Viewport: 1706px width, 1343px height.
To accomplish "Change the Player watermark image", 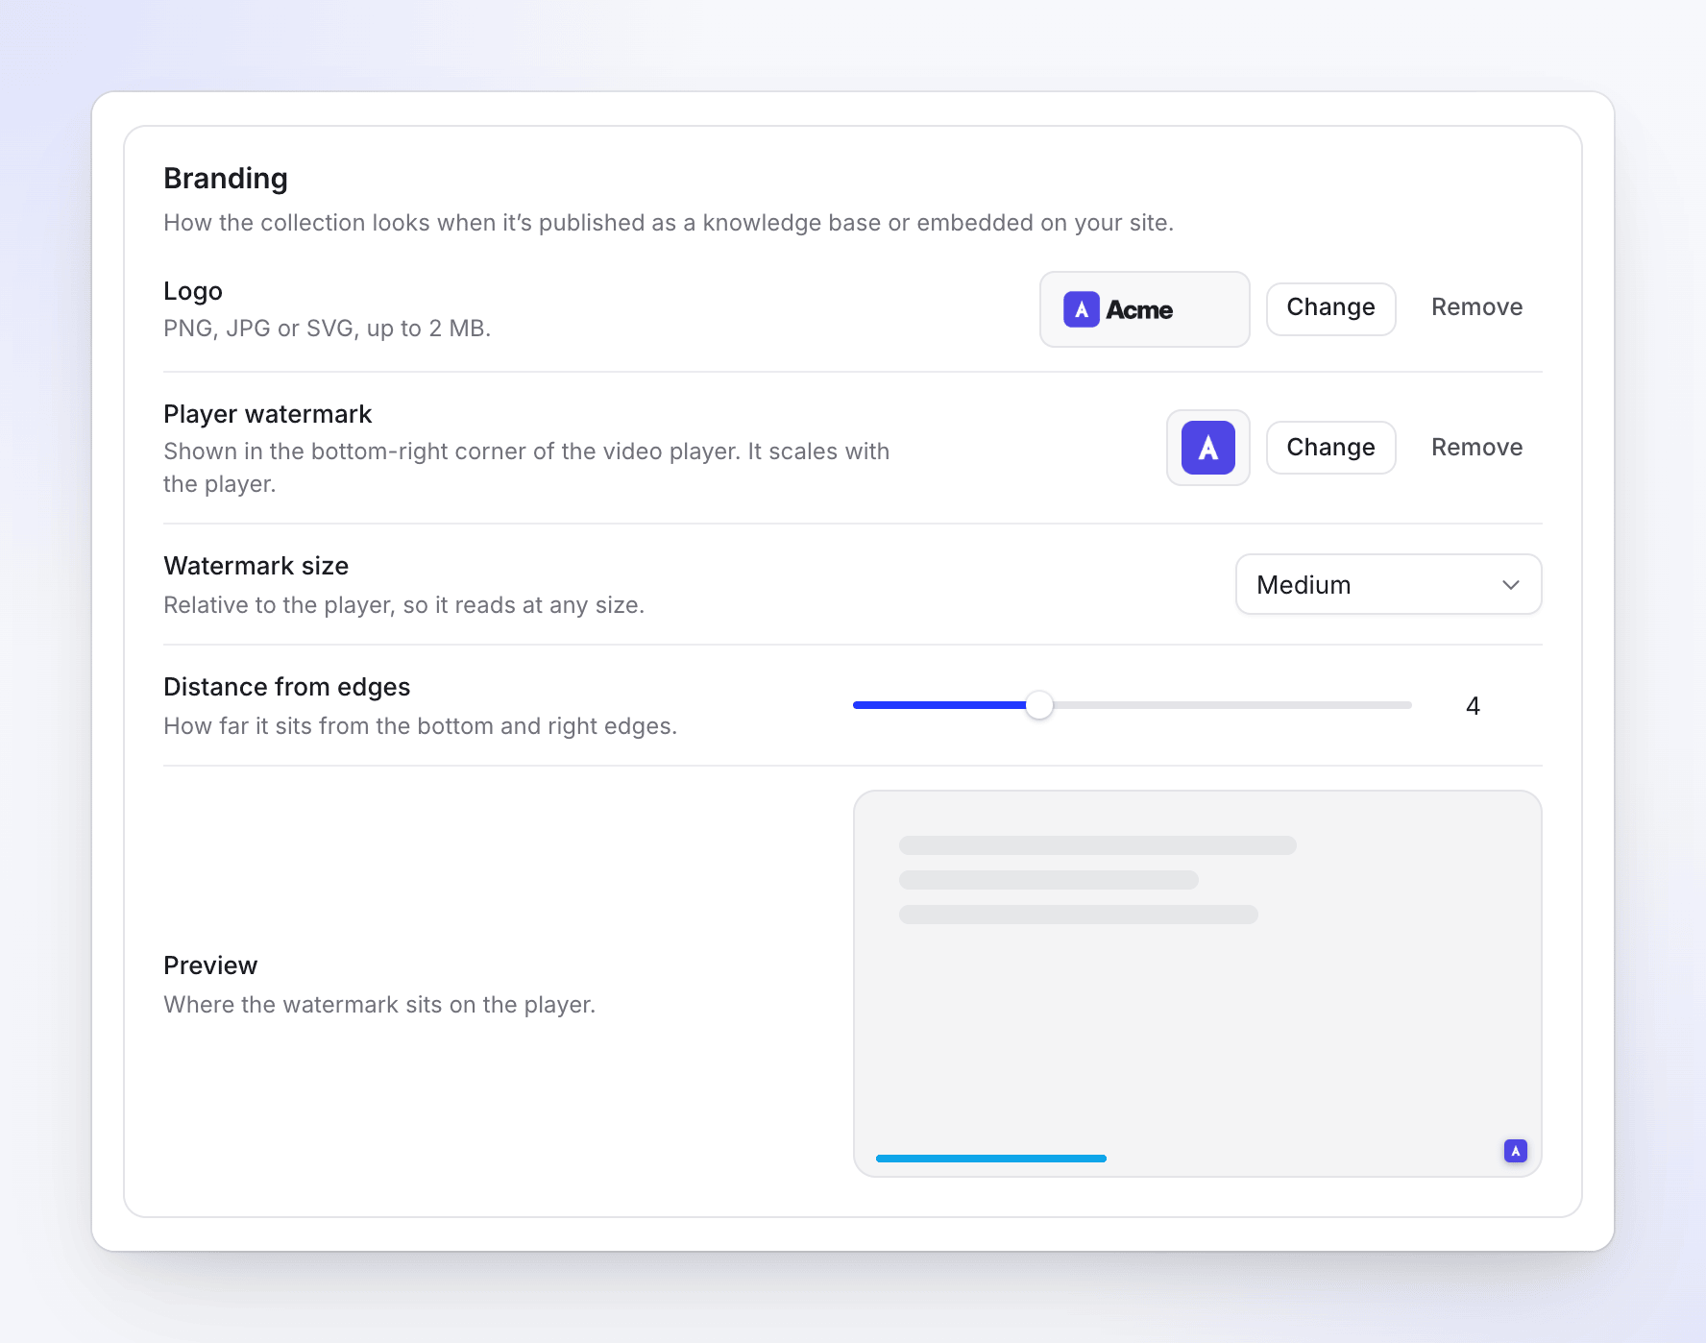I will click(1330, 448).
